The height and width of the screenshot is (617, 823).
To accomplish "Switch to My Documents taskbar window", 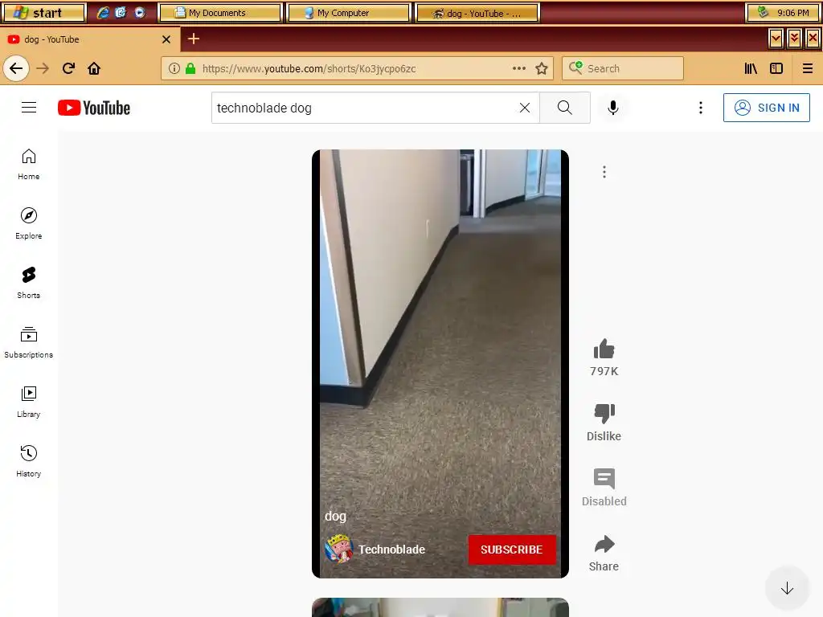I will [219, 13].
